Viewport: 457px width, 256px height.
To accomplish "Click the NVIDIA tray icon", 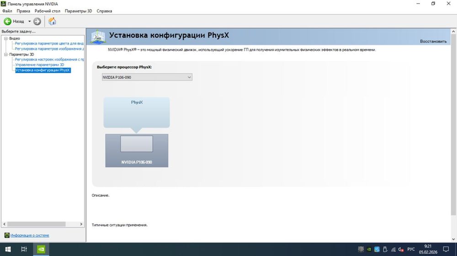I will pyautogui.click(x=369, y=249).
